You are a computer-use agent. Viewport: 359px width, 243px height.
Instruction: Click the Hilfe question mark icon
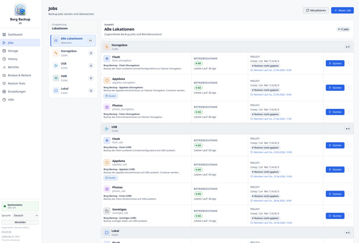click(4, 100)
